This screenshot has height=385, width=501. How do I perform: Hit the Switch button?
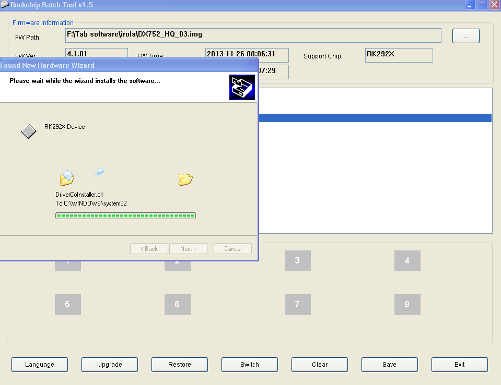point(249,364)
